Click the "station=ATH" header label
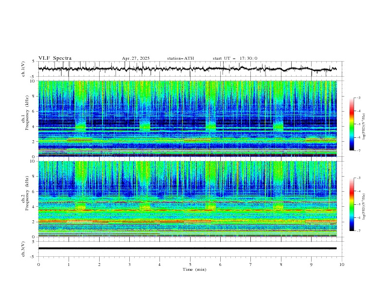 pos(180,58)
